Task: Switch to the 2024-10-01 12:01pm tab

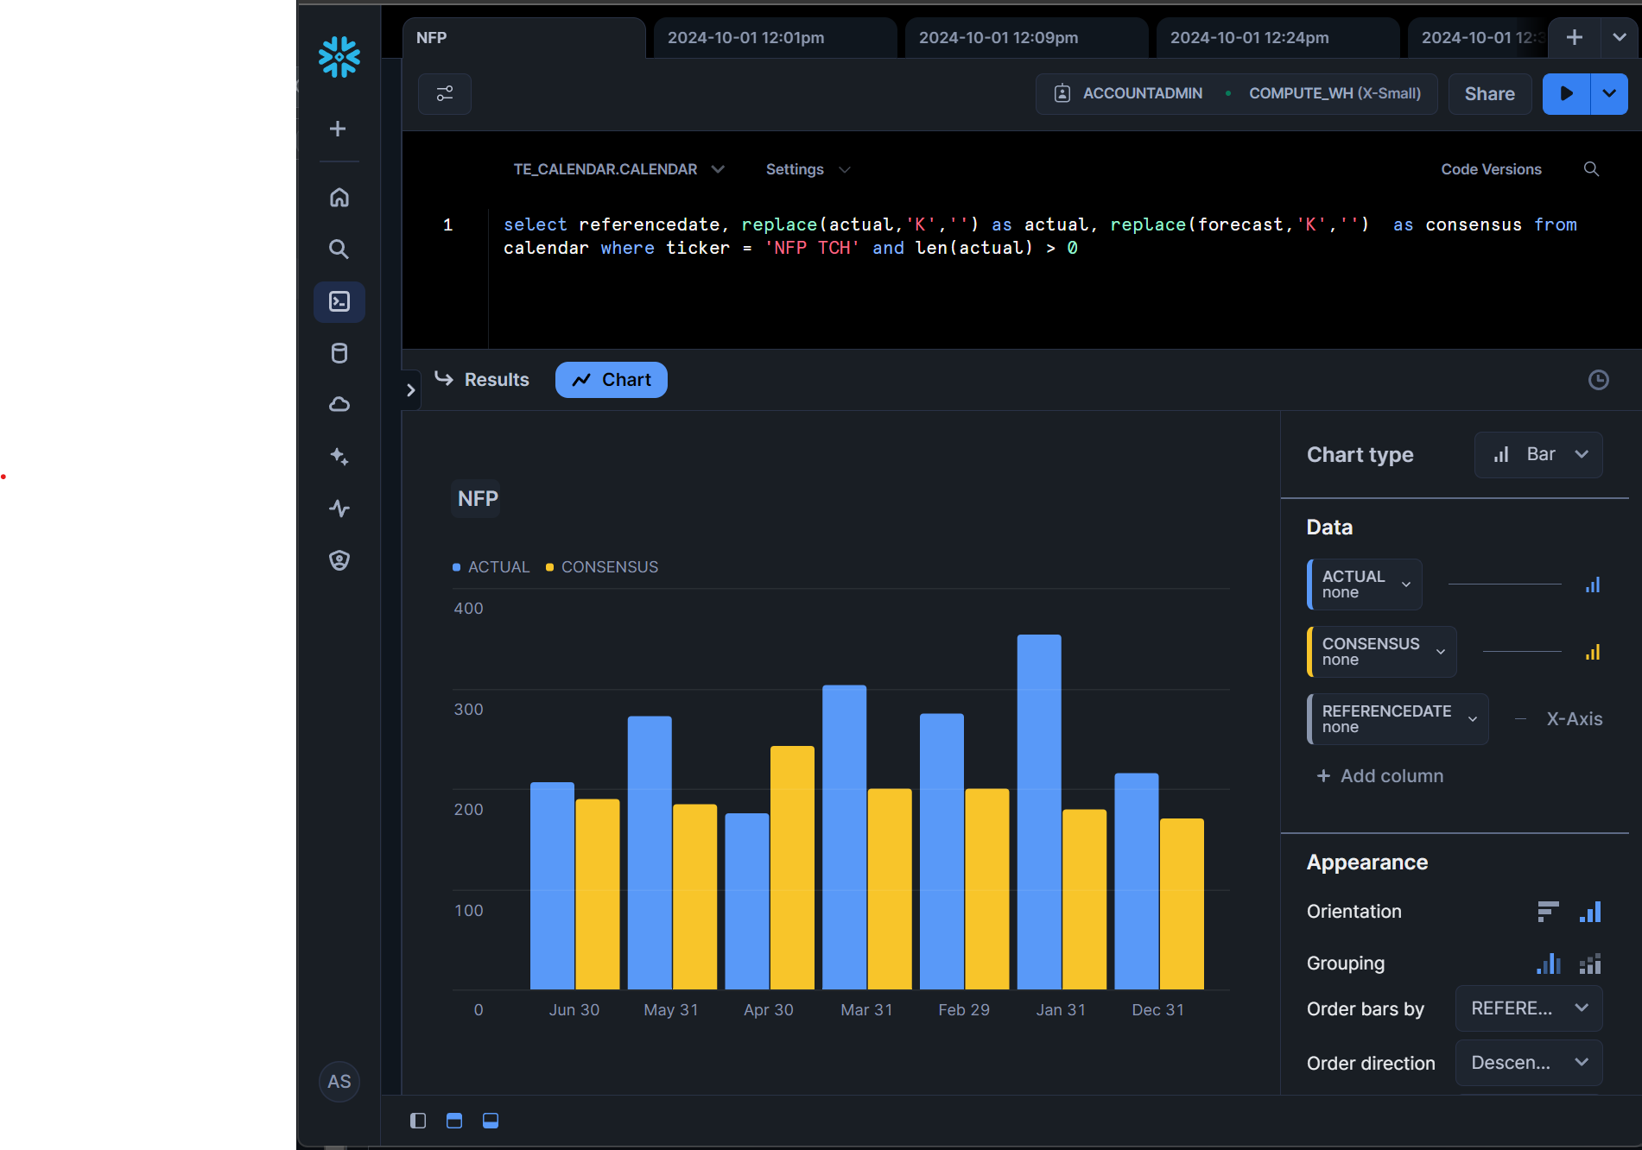Action: point(775,38)
